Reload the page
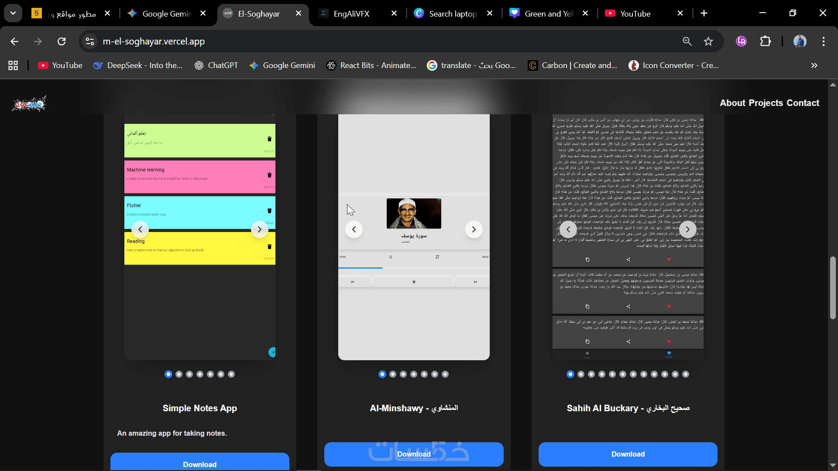Screen dimensions: 838x471 pyautogui.click(x=62, y=41)
